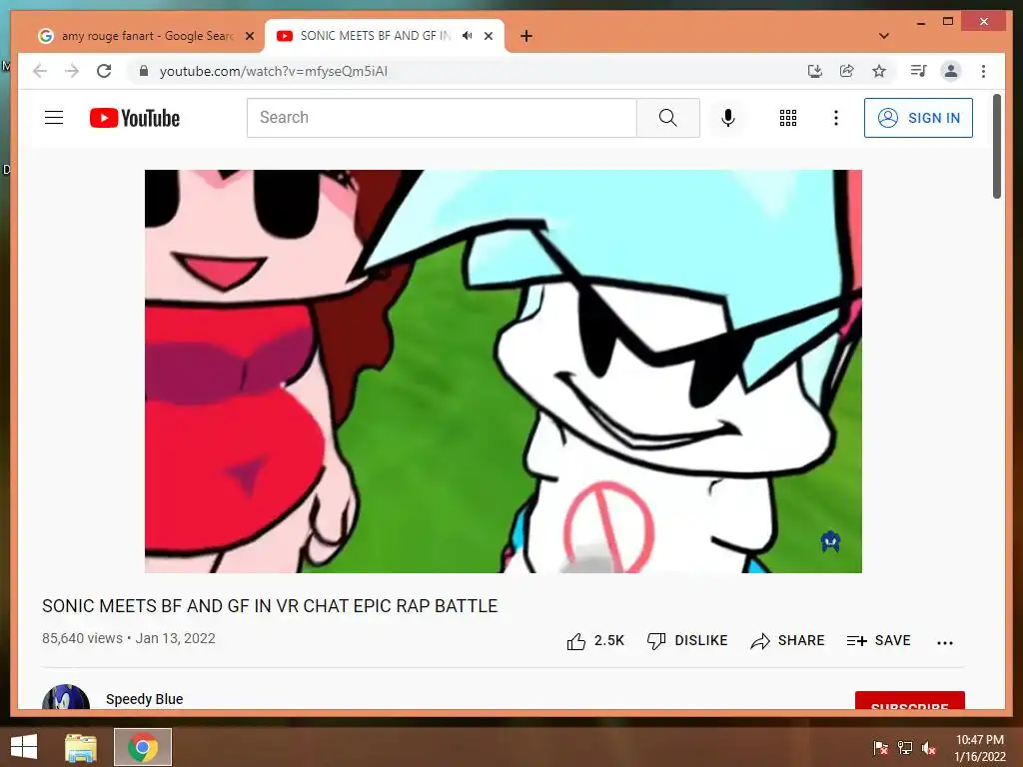Open the muted volume tray icon
This screenshot has width=1023, height=767.
pos(929,748)
